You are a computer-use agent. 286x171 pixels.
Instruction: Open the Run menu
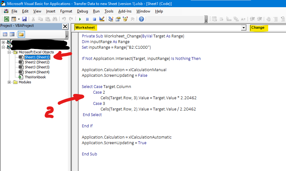96,11
